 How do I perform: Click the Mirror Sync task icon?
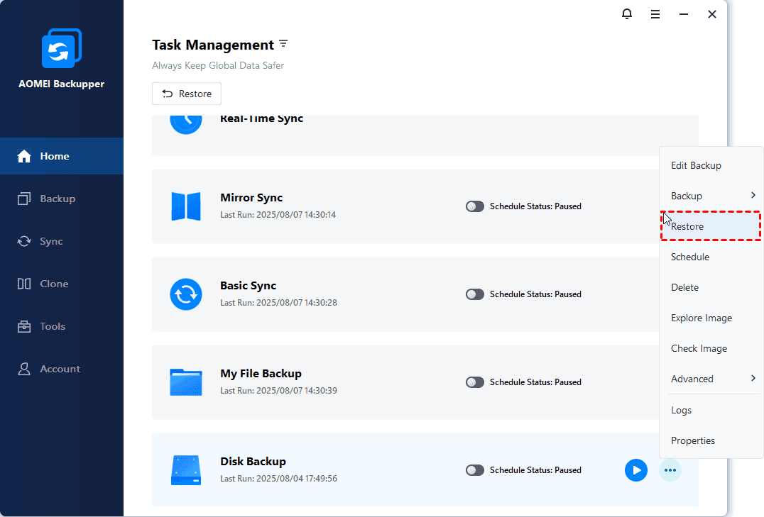coord(185,206)
